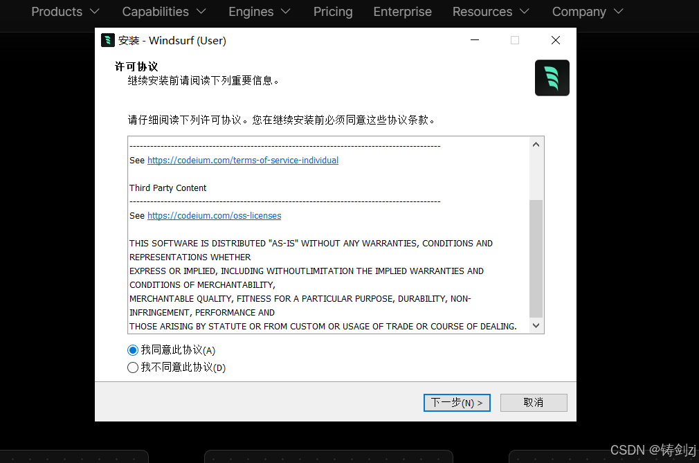The image size is (699, 463).
Task: Click the 'THIS SOFTWARE IS DISTRIBUTED' line
Action: 311,244
